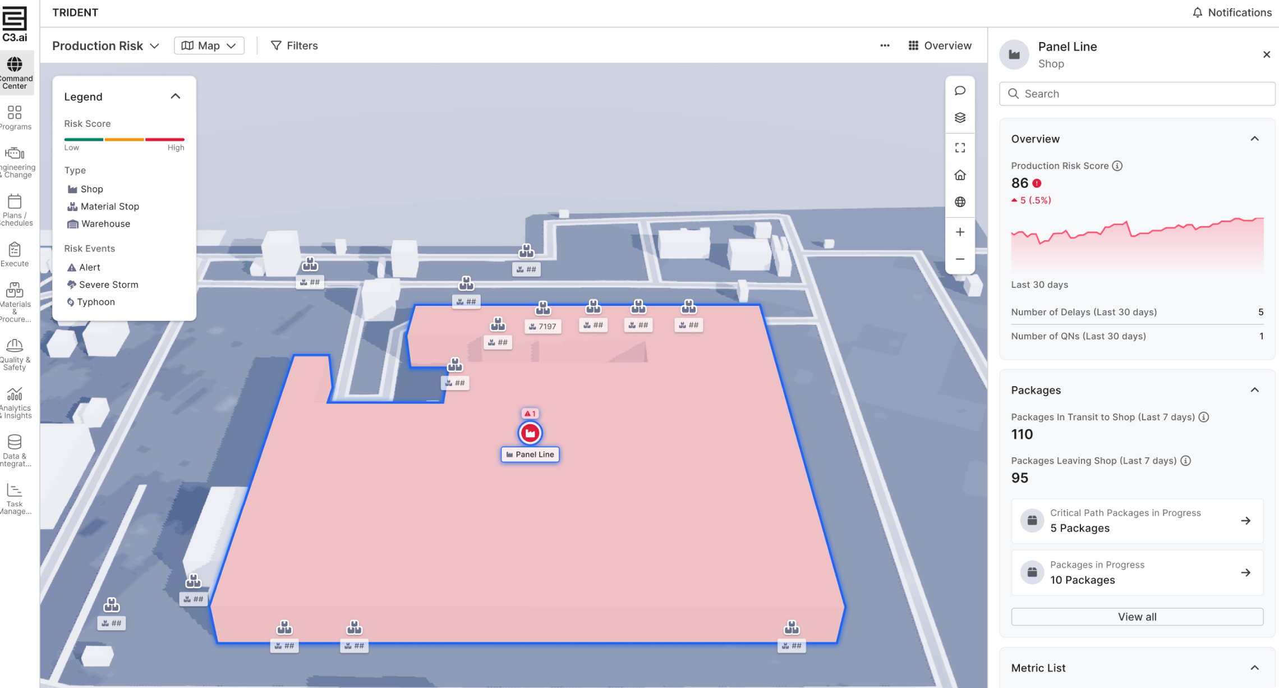Open the Map view dropdown

coord(209,46)
